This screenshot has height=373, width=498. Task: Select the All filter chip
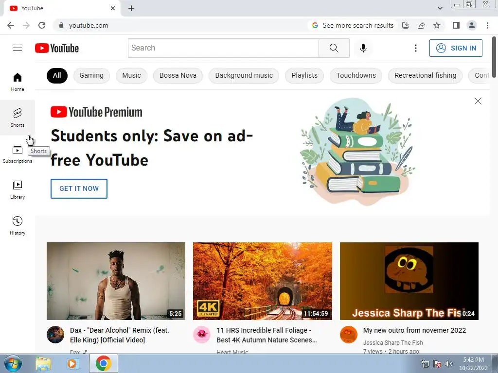[x=57, y=75]
